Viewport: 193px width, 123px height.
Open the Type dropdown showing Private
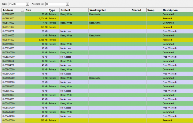[x=19, y=4]
